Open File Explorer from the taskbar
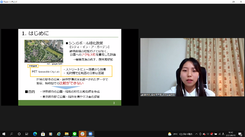This screenshot has height=137, width=245. (x=67, y=134)
